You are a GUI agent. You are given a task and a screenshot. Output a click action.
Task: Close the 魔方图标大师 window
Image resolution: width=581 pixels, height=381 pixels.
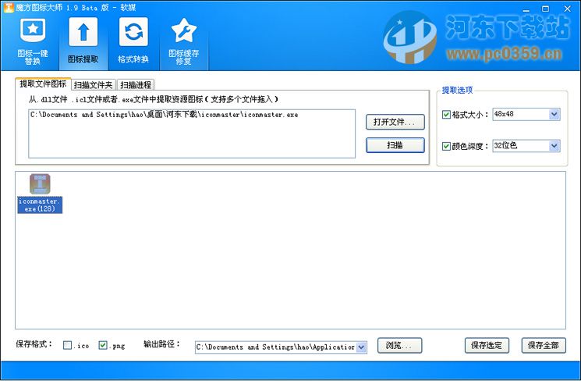[x=567, y=9]
